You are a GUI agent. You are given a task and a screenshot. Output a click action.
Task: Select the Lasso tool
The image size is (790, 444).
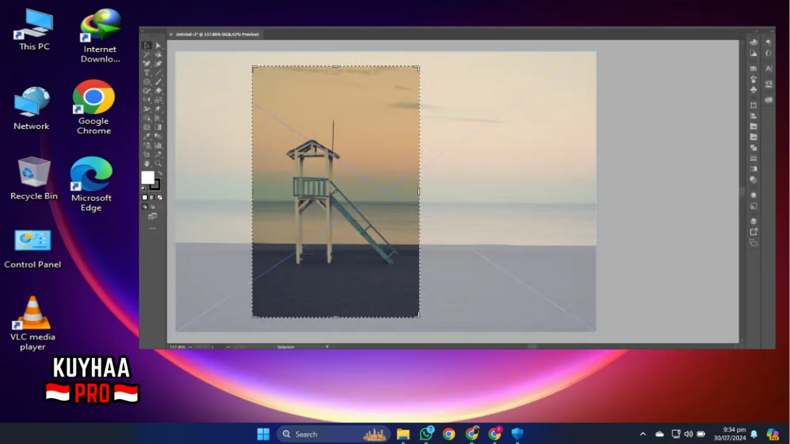[x=158, y=55]
